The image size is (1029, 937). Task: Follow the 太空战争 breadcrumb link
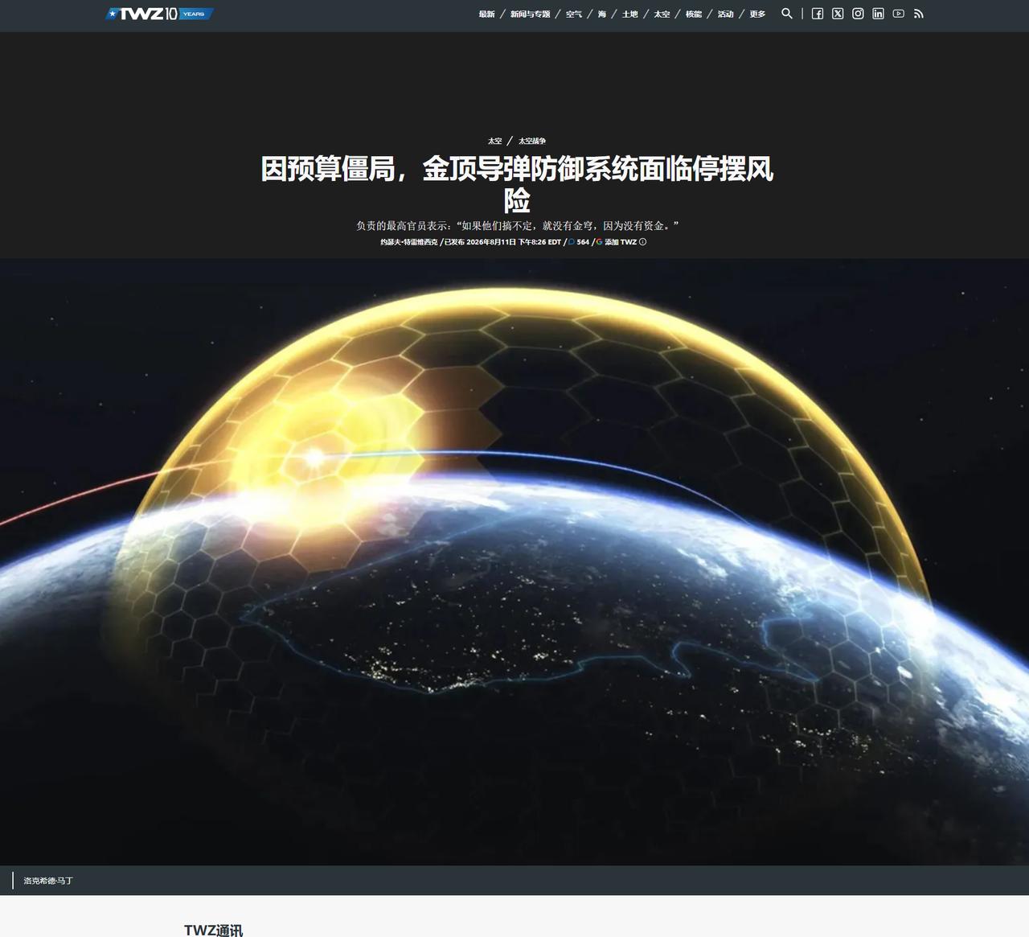click(x=531, y=142)
